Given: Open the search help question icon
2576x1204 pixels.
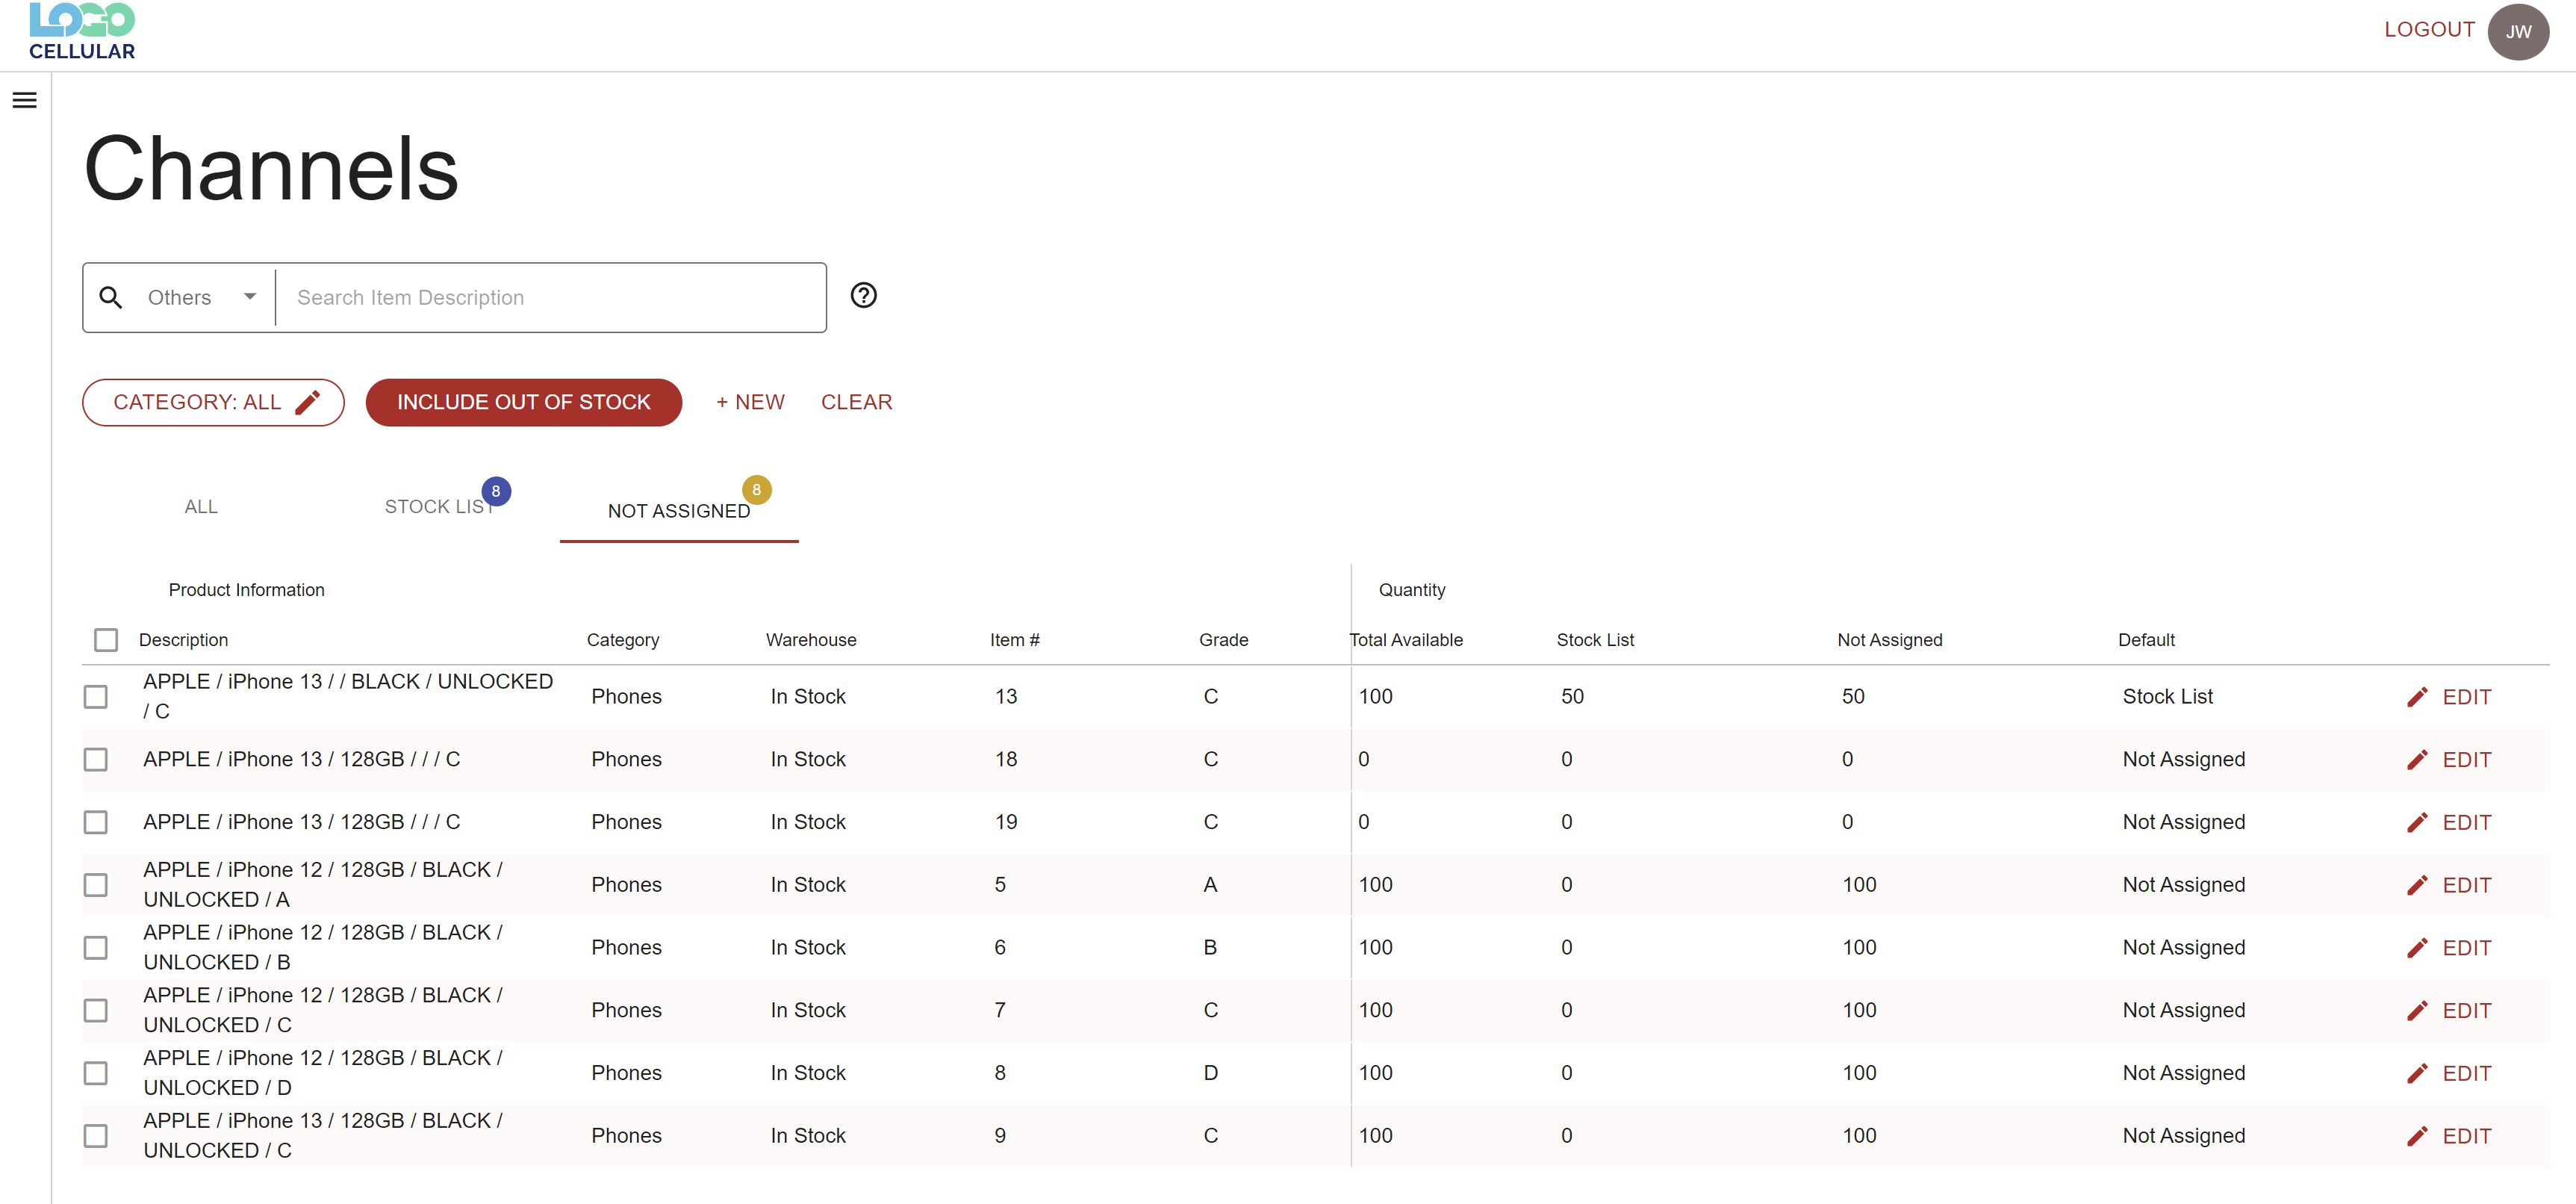Looking at the screenshot, I should pos(864,296).
